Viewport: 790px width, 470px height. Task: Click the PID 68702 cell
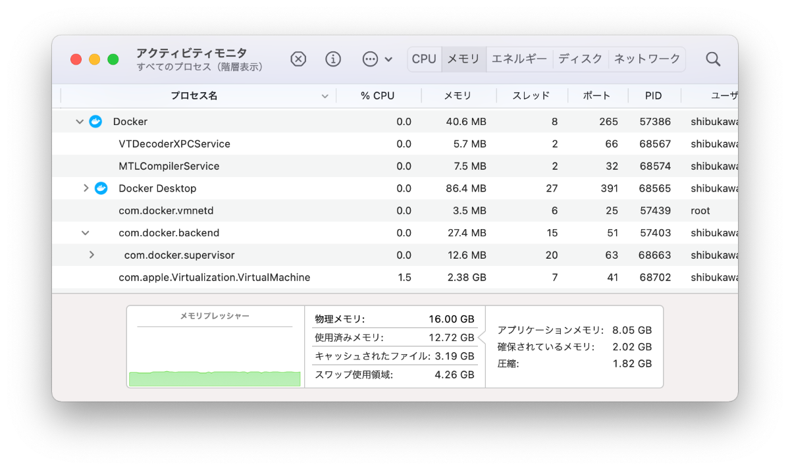click(x=655, y=278)
